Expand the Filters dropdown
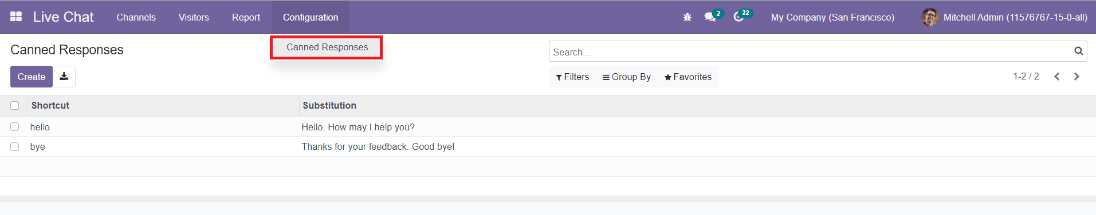The image size is (1096, 215). tap(572, 77)
